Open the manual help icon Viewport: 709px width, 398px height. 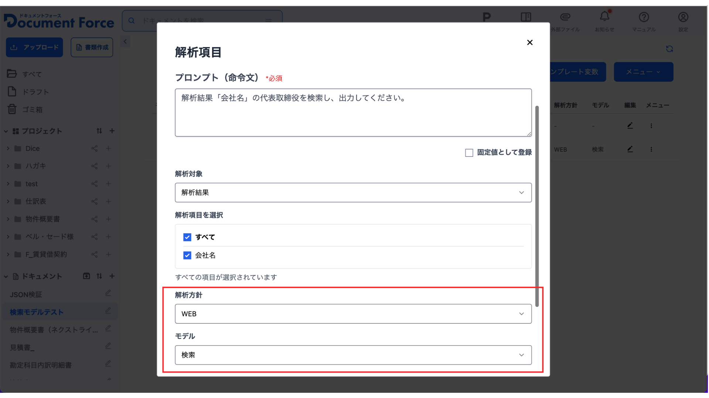coord(644,17)
